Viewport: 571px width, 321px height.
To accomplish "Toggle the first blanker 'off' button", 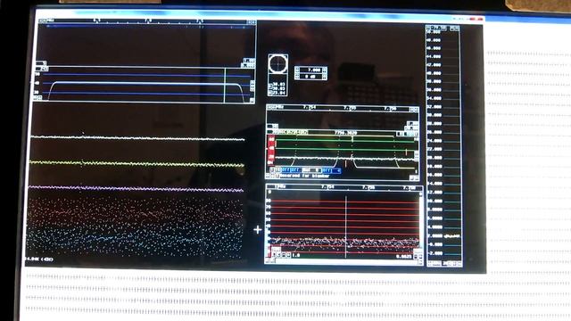I will point(286,170).
